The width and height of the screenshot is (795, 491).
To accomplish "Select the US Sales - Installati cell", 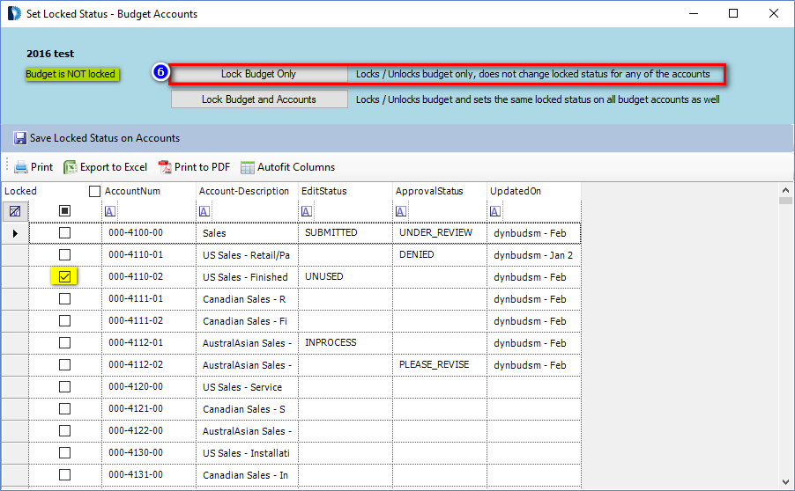I will pyautogui.click(x=247, y=452).
